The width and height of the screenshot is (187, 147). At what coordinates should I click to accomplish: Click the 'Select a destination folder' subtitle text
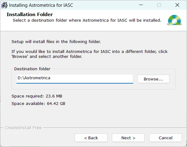click(x=87, y=20)
